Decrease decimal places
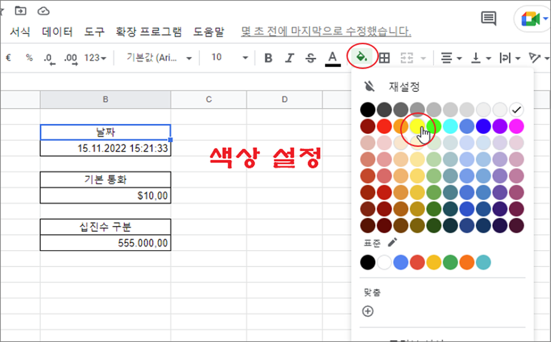This screenshot has width=551, height=342. coord(49,58)
